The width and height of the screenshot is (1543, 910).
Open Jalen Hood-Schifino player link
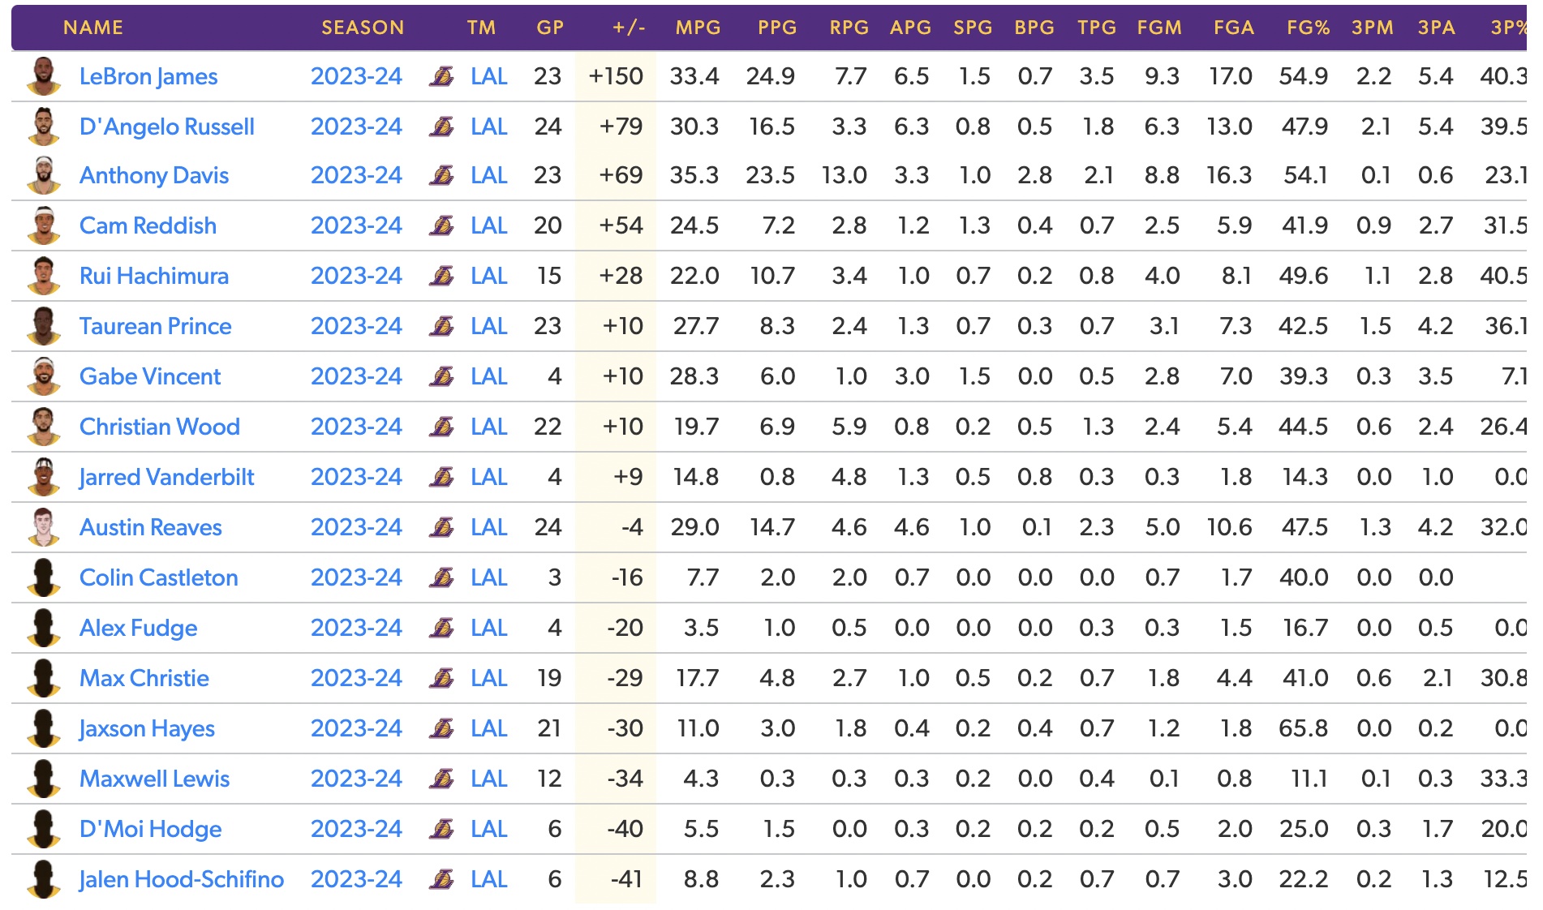182,879
